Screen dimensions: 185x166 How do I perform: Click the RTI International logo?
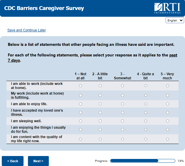point(167,8)
